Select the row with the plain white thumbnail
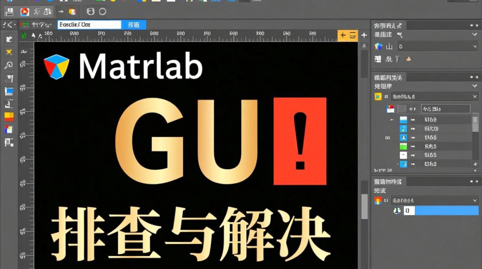 (435, 155)
